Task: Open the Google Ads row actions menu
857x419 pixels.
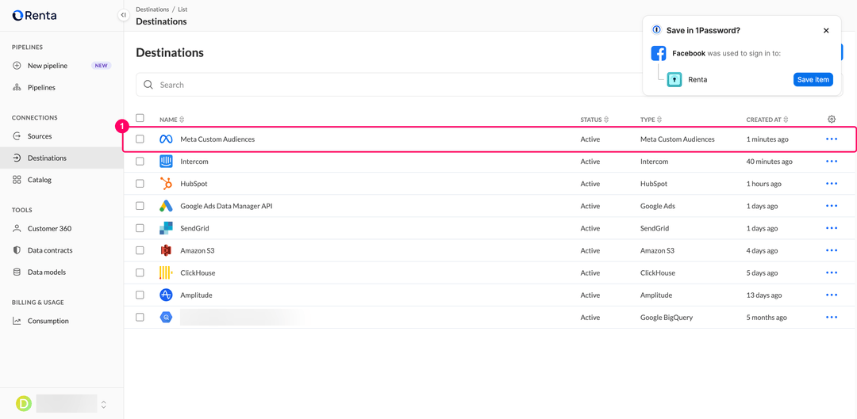Action: point(832,206)
